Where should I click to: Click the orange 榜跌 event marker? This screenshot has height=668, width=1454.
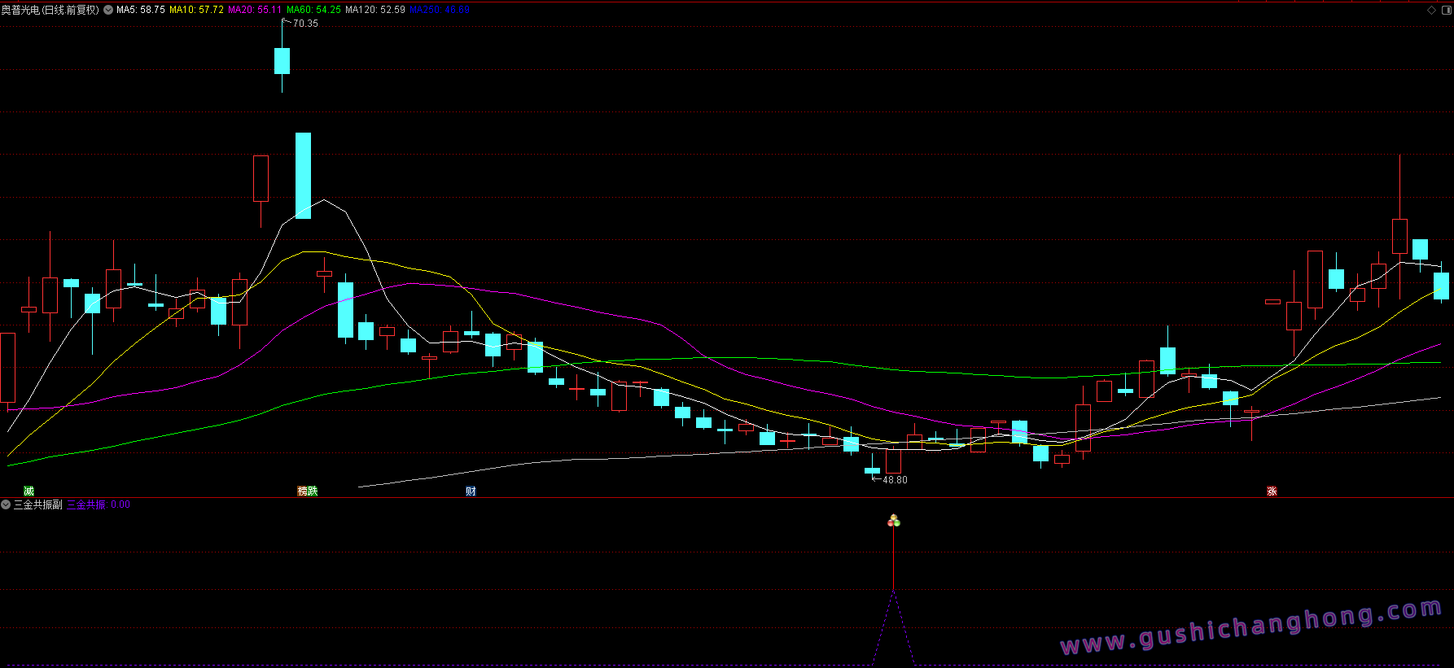pos(307,491)
